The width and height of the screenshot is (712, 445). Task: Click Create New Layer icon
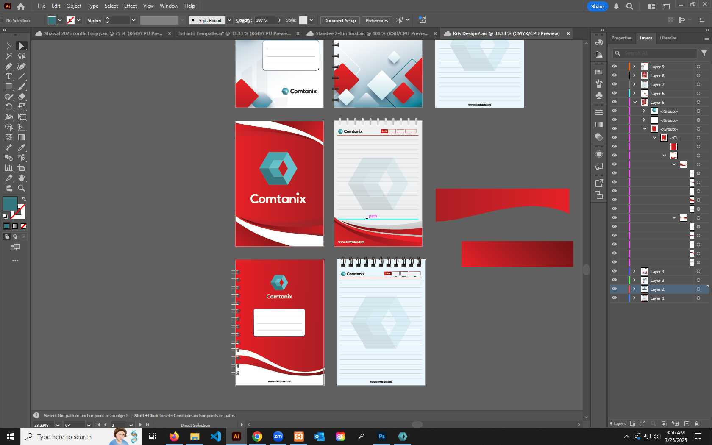(687, 423)
